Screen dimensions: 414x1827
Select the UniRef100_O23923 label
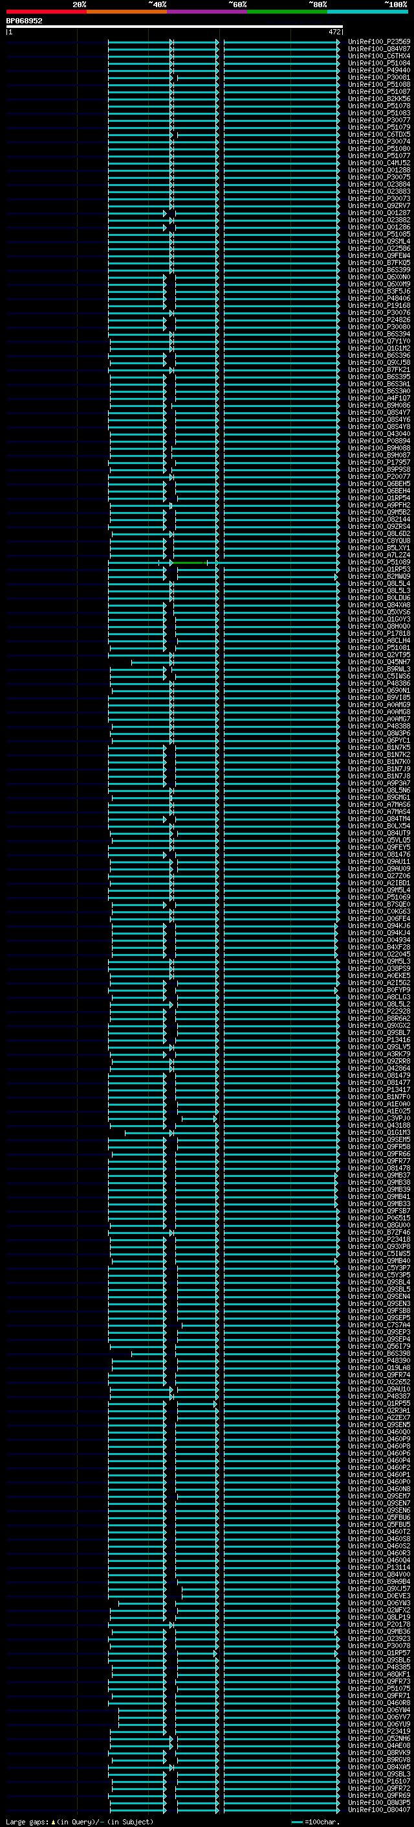(379, 1638)
